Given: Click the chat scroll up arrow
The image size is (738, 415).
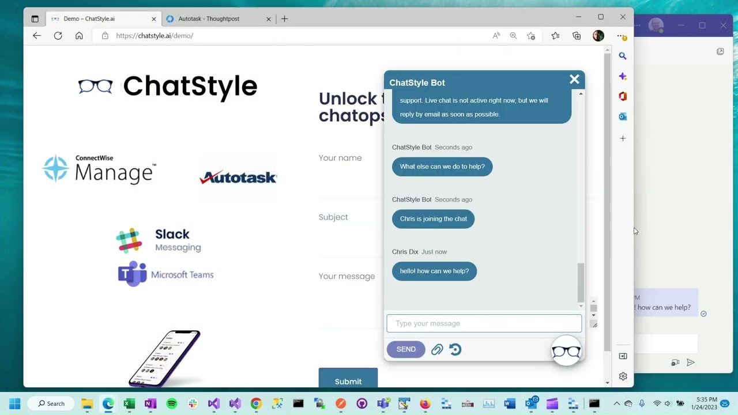Looking at the screenshot, I should point(581,93).
